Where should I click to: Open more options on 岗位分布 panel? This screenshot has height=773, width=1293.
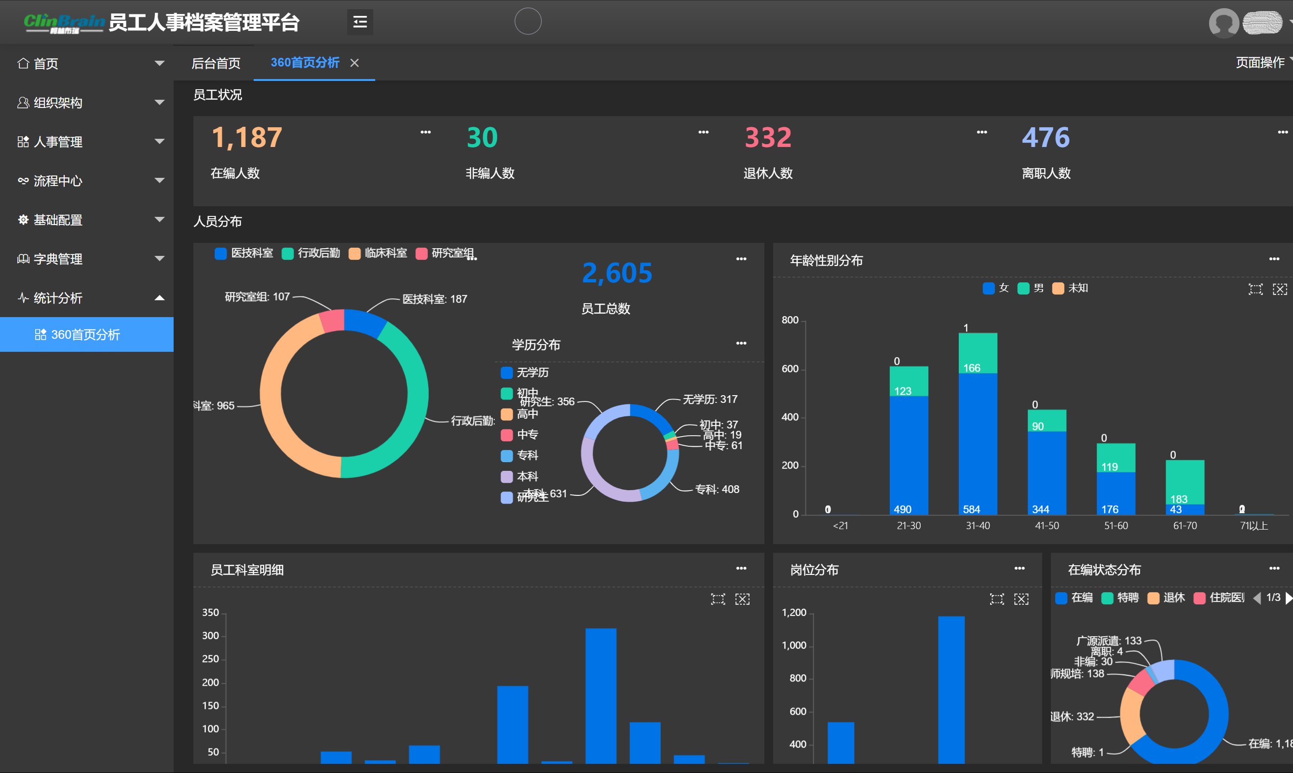pyautogui.click(x=1020, y=568)
